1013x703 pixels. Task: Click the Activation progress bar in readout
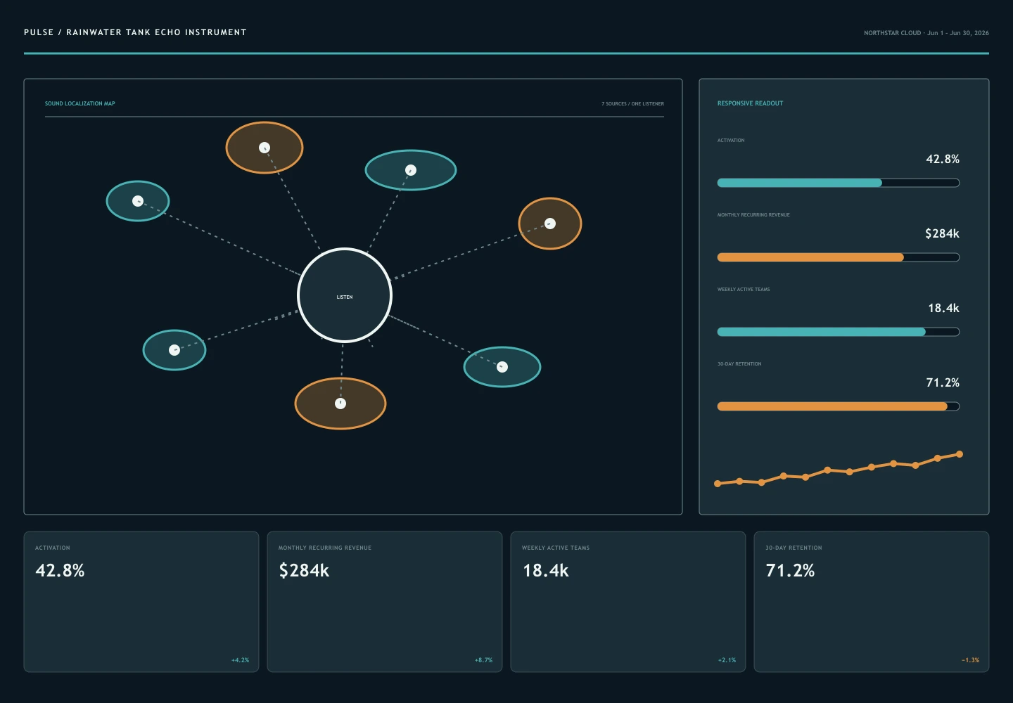(839, 183)
